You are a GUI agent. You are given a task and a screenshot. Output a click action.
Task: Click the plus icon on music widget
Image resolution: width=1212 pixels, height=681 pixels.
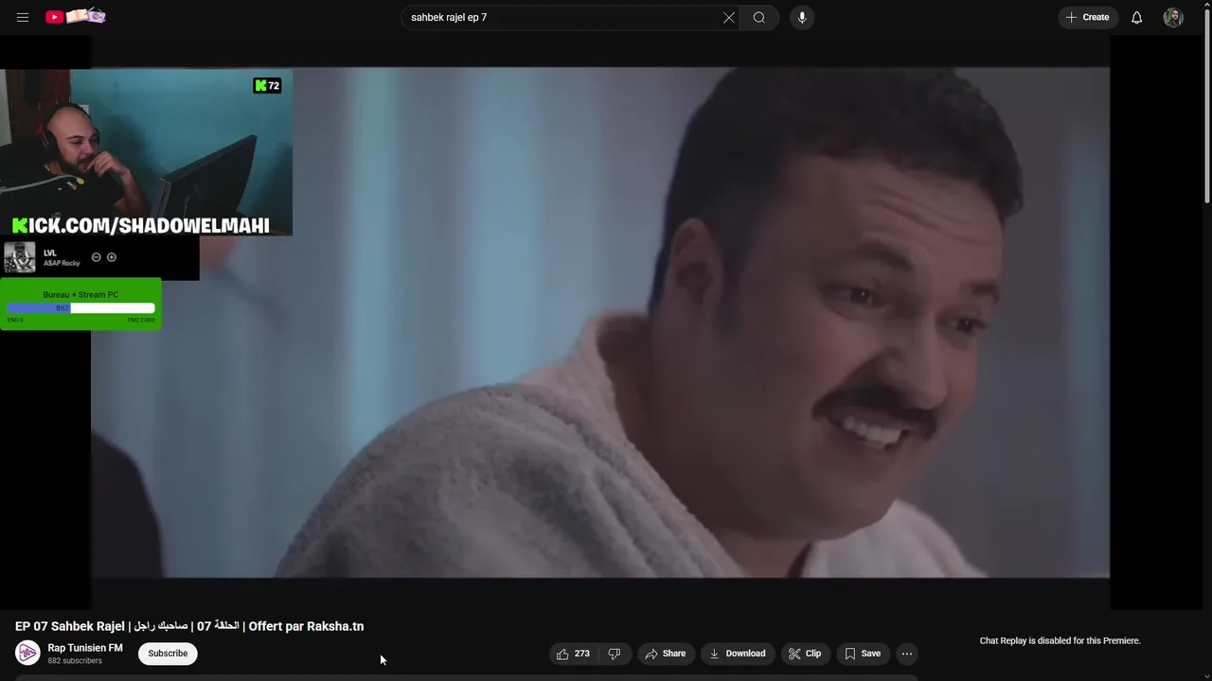[112, 257]
